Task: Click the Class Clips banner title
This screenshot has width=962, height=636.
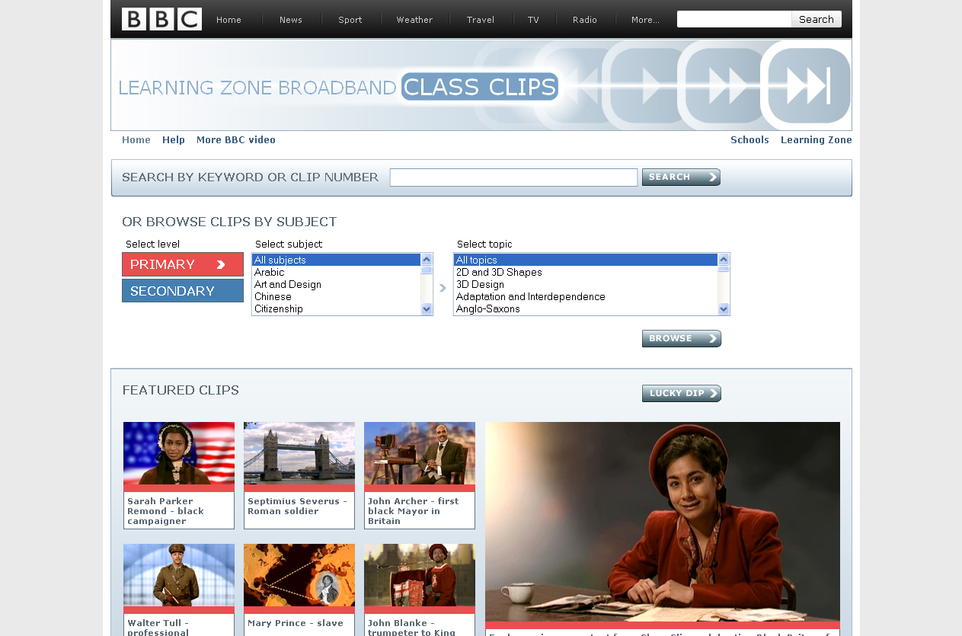Action: click(x=480, y=87)
